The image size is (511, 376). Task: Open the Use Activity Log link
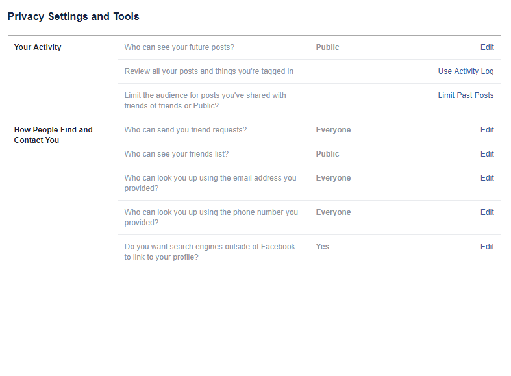click(466, 71)
